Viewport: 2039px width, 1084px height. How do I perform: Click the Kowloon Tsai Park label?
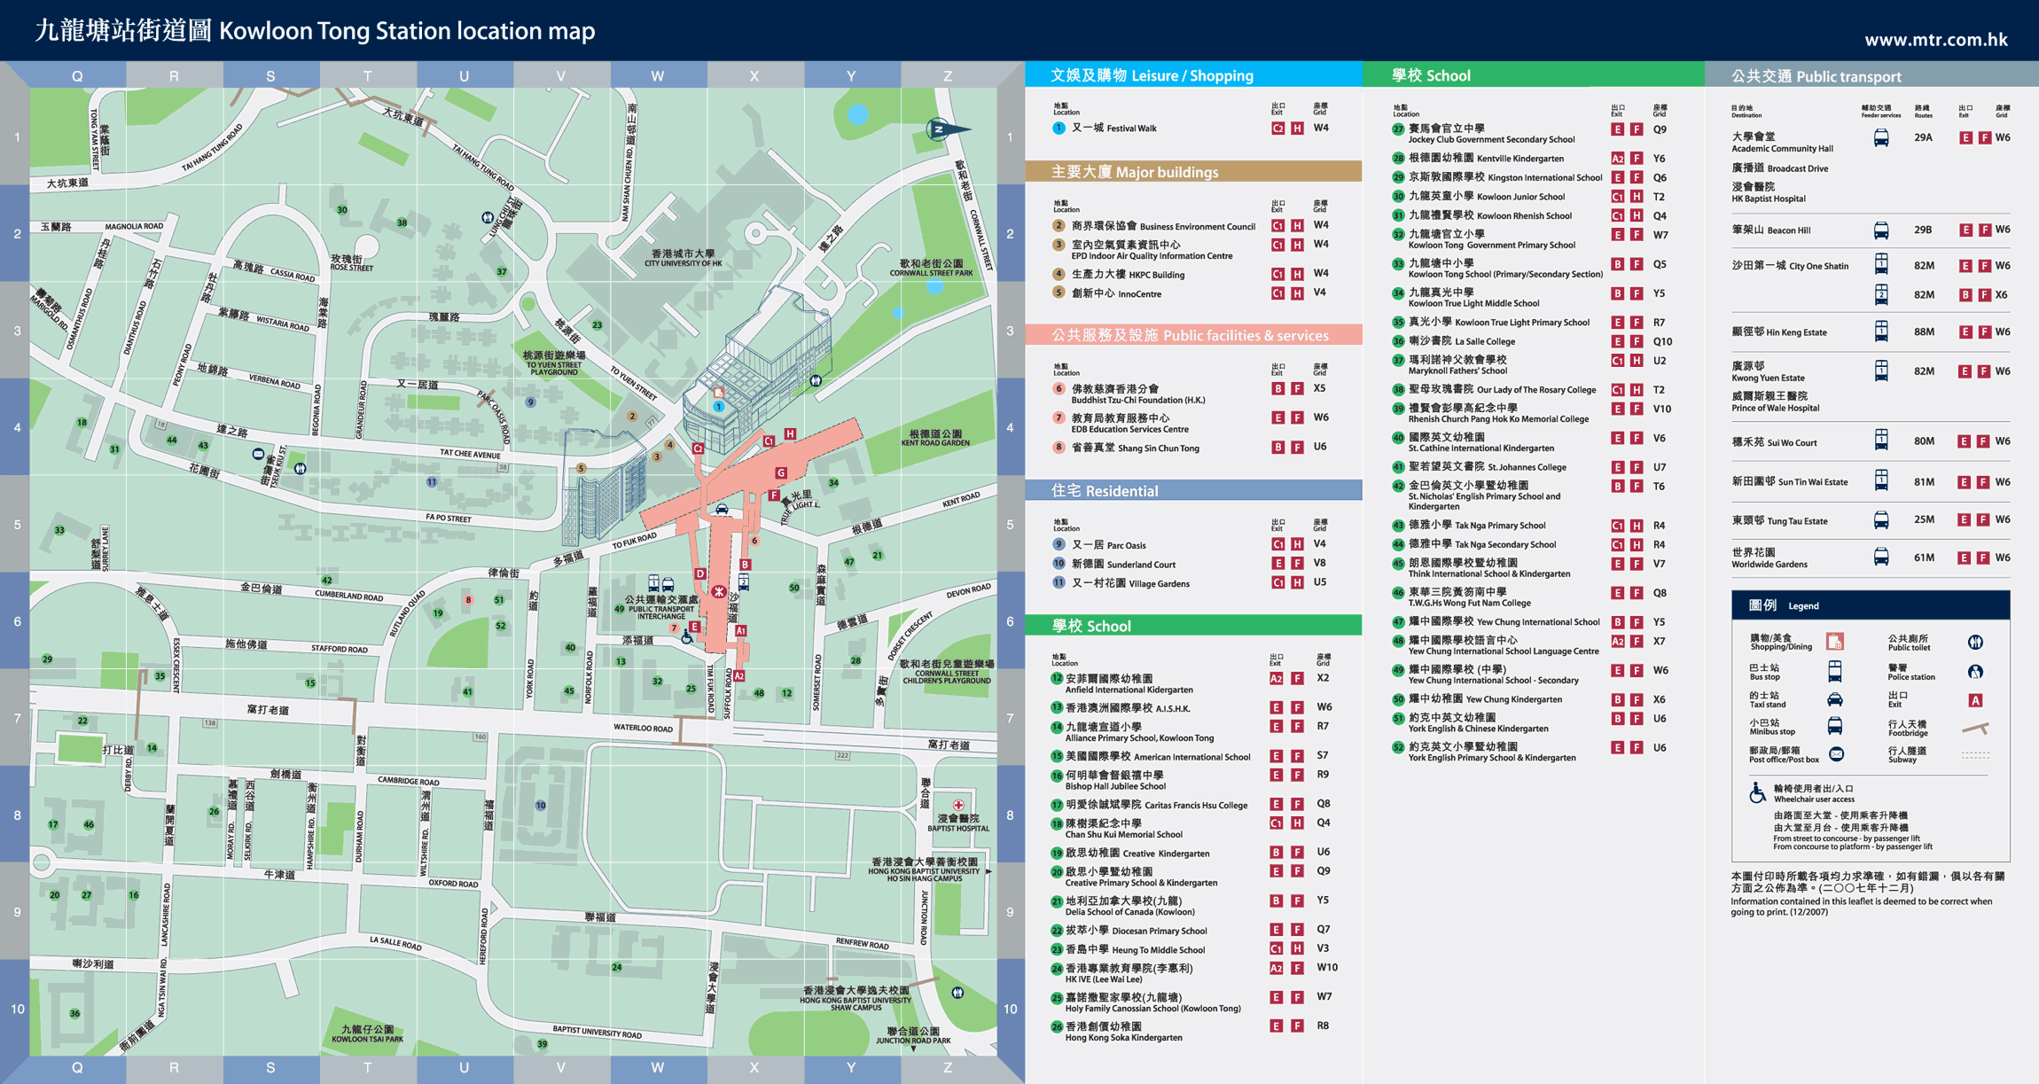pos(367,1033)
